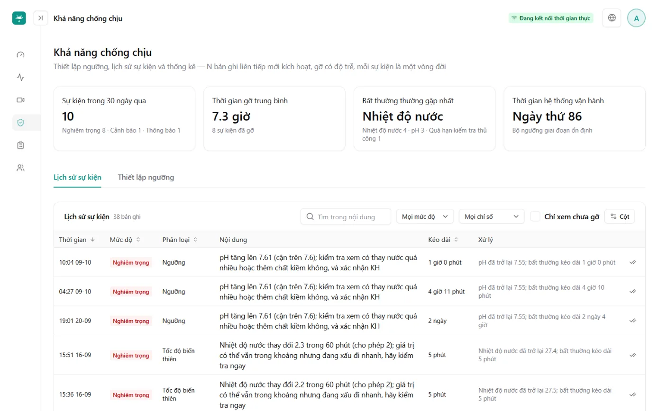Click double-check icon for 10:04 09-10 row
This screenshot has width=658, height=411.
pyautogui.click(x=632, y=262)
